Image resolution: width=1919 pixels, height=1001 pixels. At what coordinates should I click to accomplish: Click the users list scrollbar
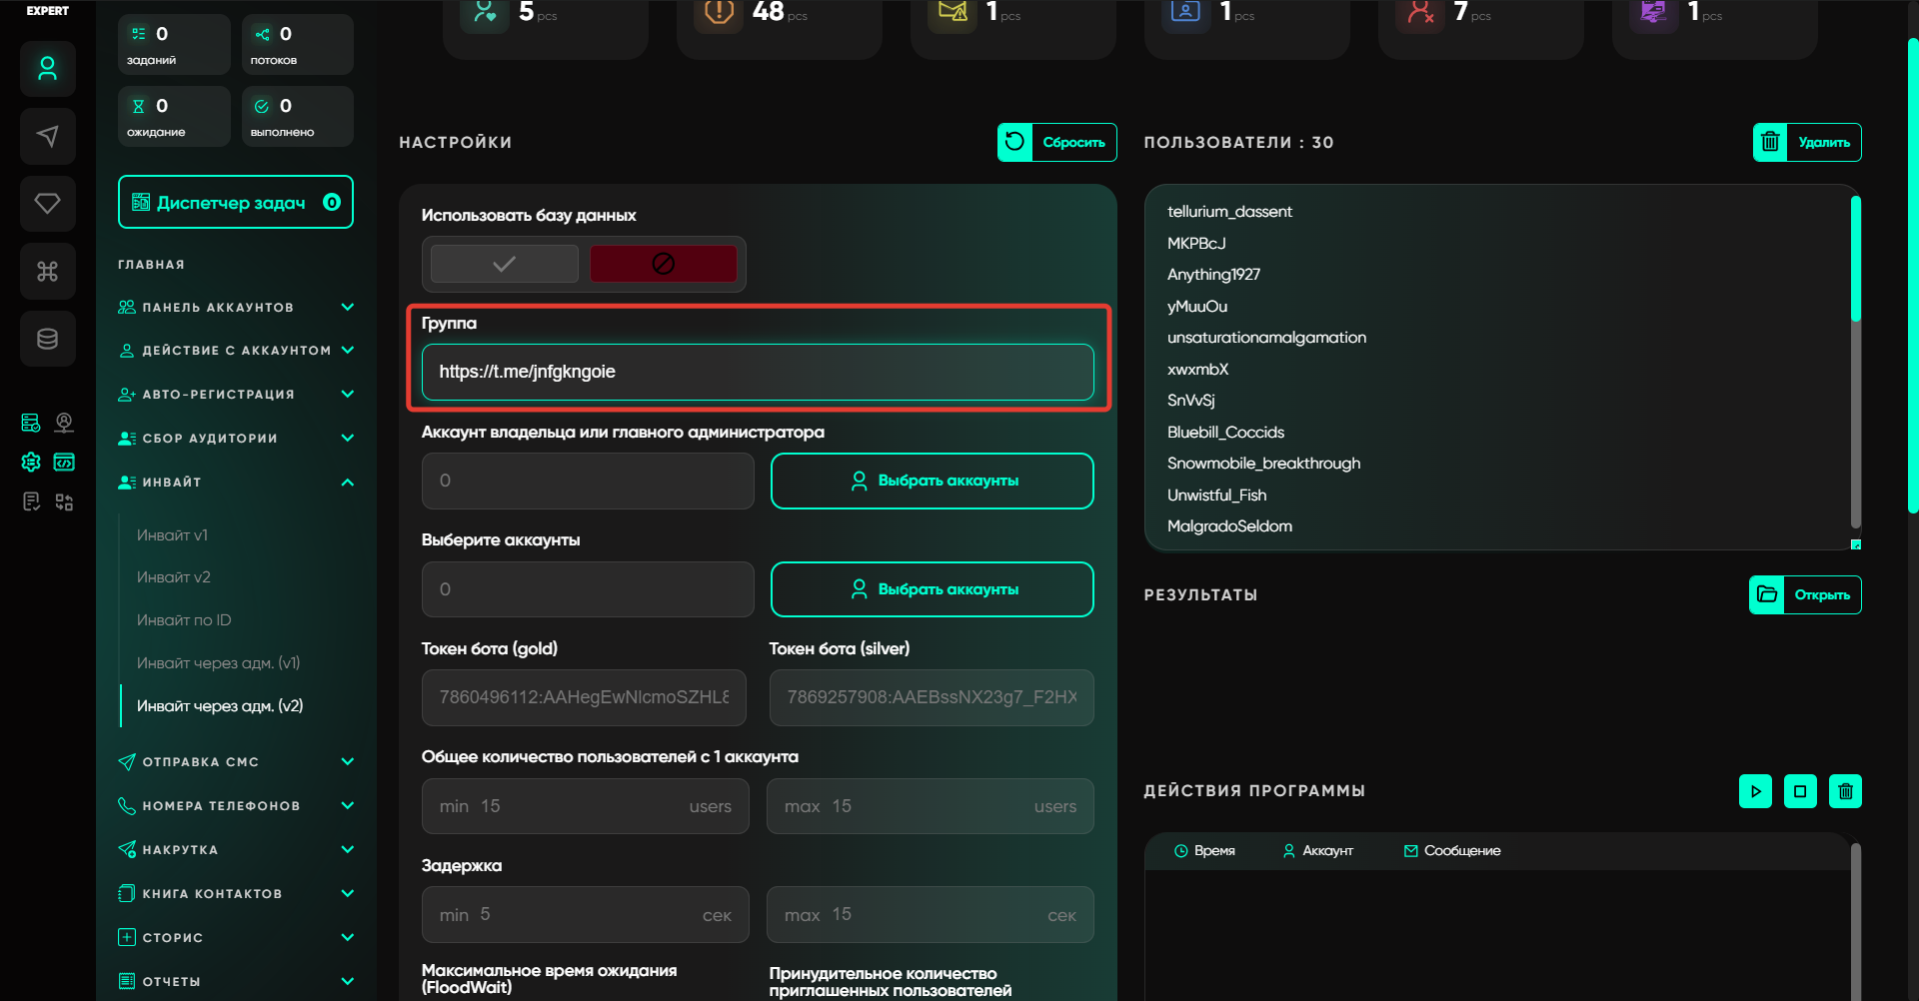click(1855, 260)
